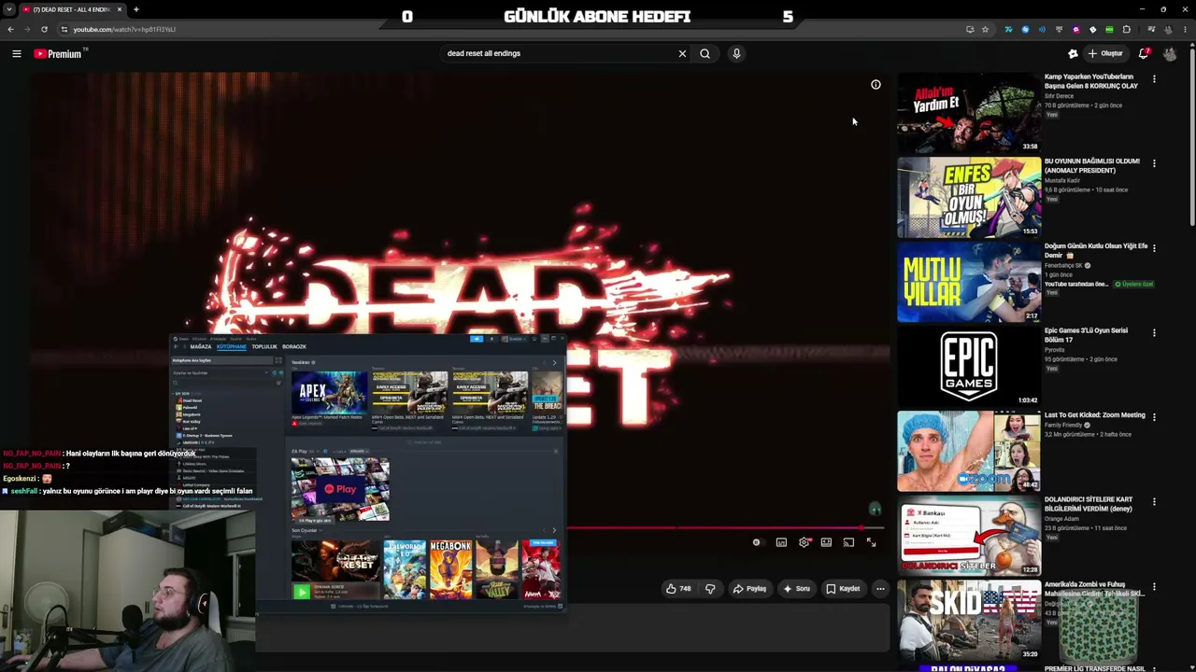Open the Chrome three-dot menu

coord(1185,30)
